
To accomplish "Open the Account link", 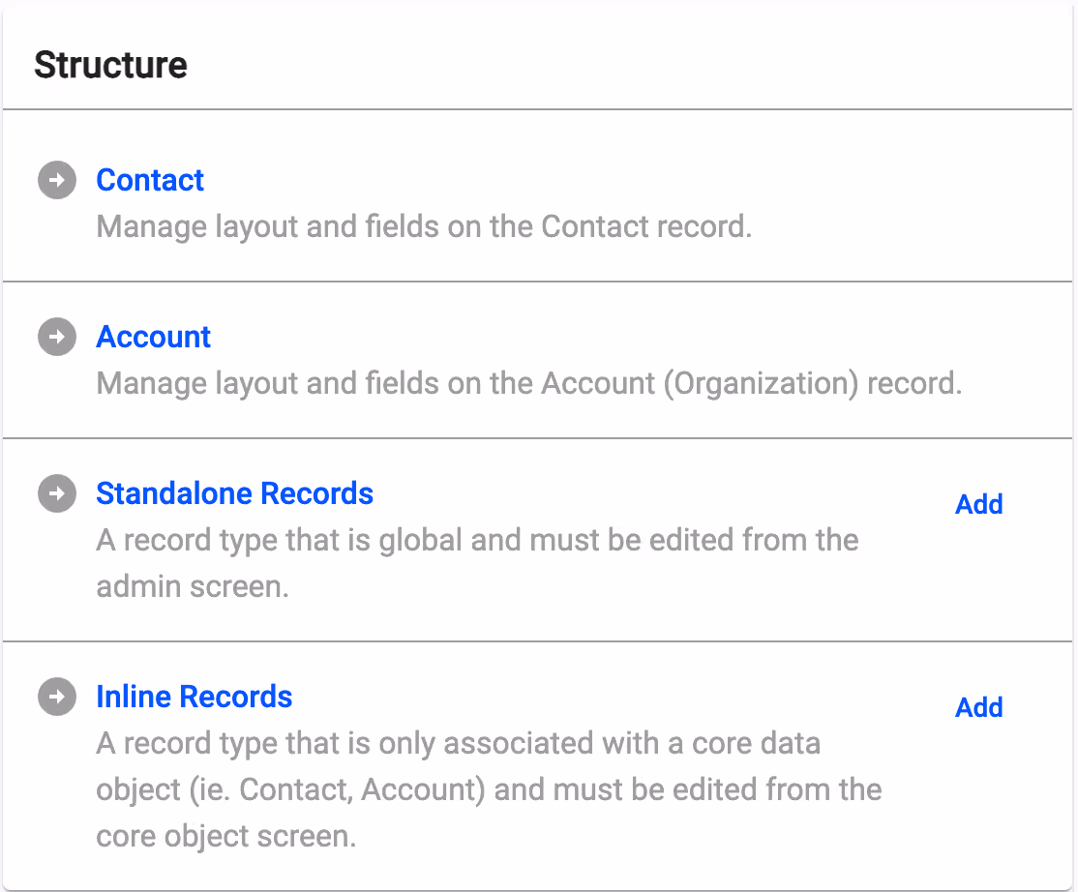I will point(153,337).
